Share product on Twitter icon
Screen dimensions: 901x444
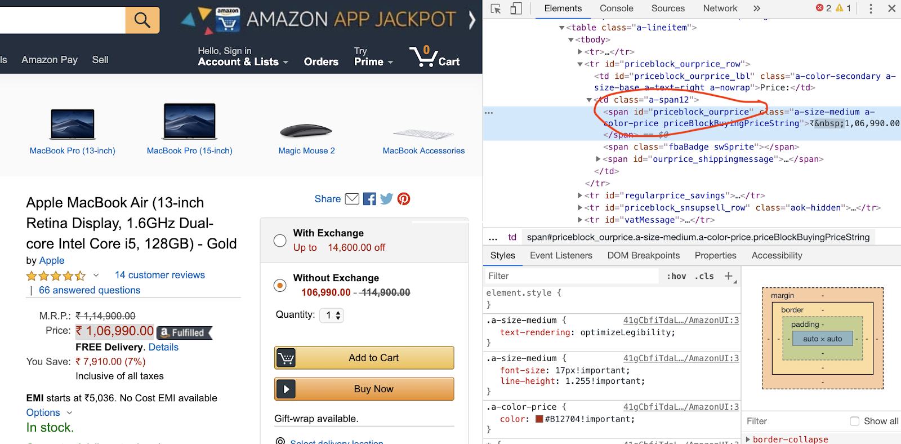click(x=386, y=199)
